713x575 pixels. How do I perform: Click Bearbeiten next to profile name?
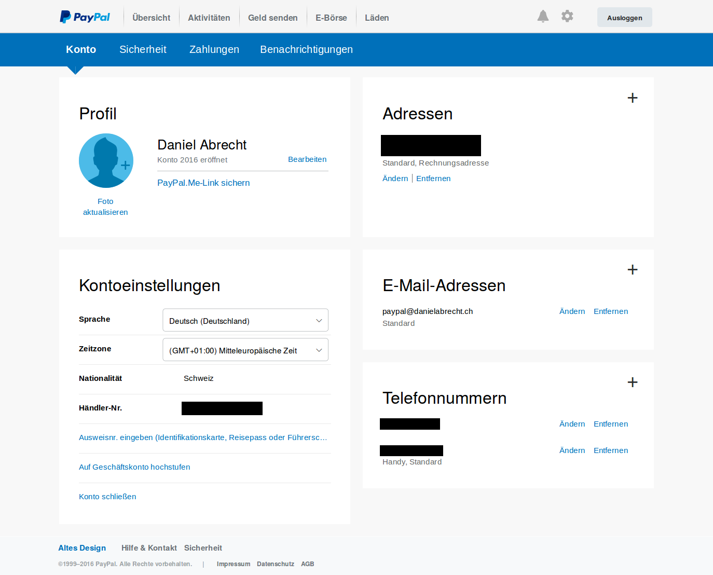click(307, 159)
